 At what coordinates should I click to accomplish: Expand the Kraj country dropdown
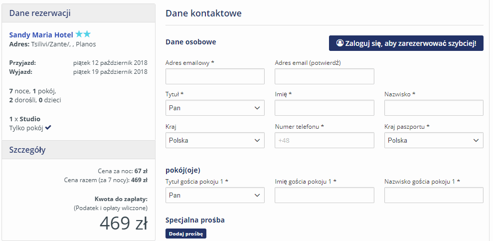(215, 140)
